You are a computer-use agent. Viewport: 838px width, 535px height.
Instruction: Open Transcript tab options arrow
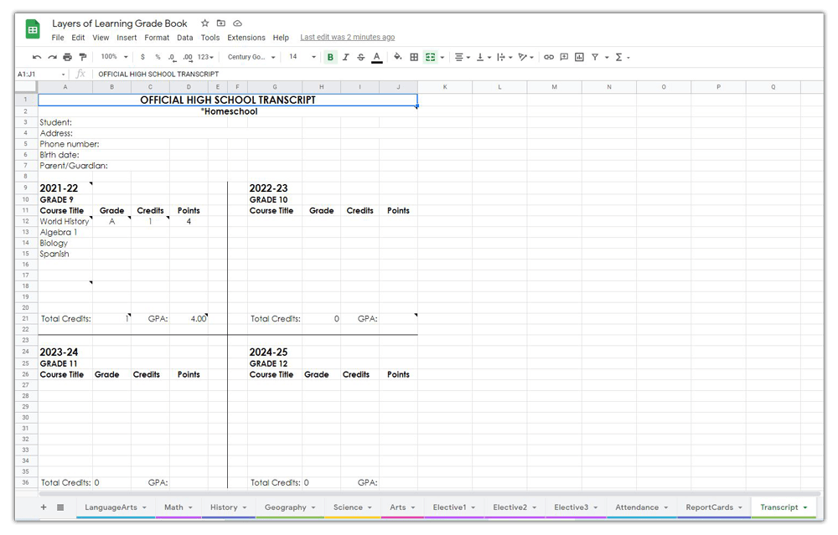pos(805,507)
